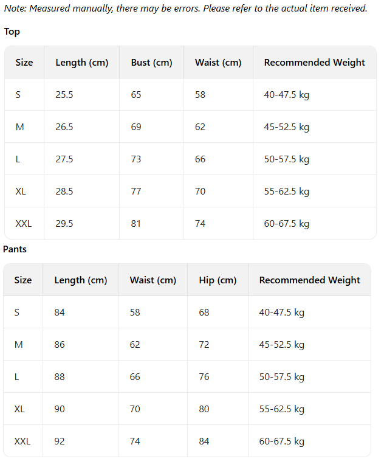
Task: Click the 'Top' section heading
Action: point(12,32)
